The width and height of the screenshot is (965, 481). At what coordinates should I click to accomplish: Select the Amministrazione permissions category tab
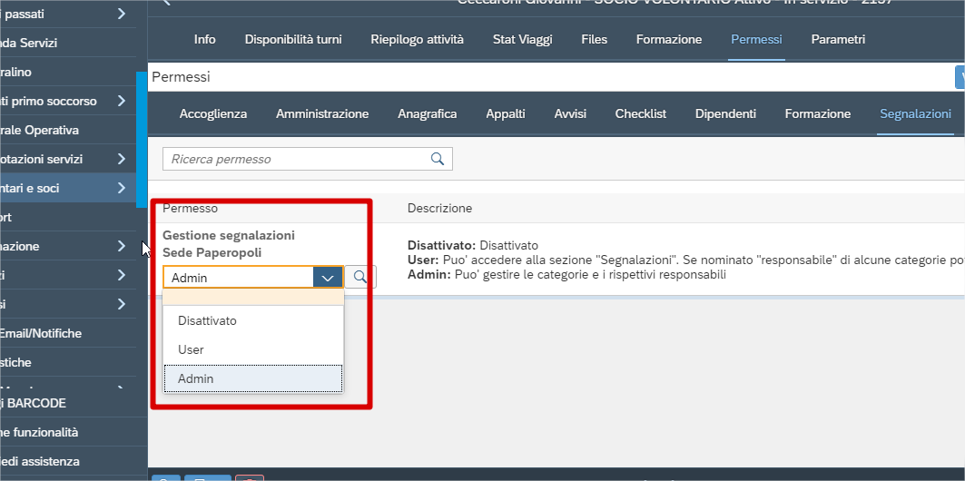click(322, 113)
